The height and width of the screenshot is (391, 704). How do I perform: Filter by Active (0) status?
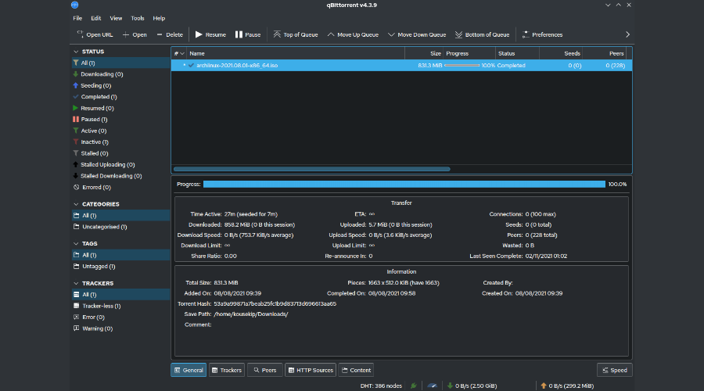(x=120, y=131)
